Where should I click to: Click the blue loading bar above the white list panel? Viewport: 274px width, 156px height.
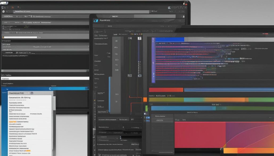click(45, 89)
